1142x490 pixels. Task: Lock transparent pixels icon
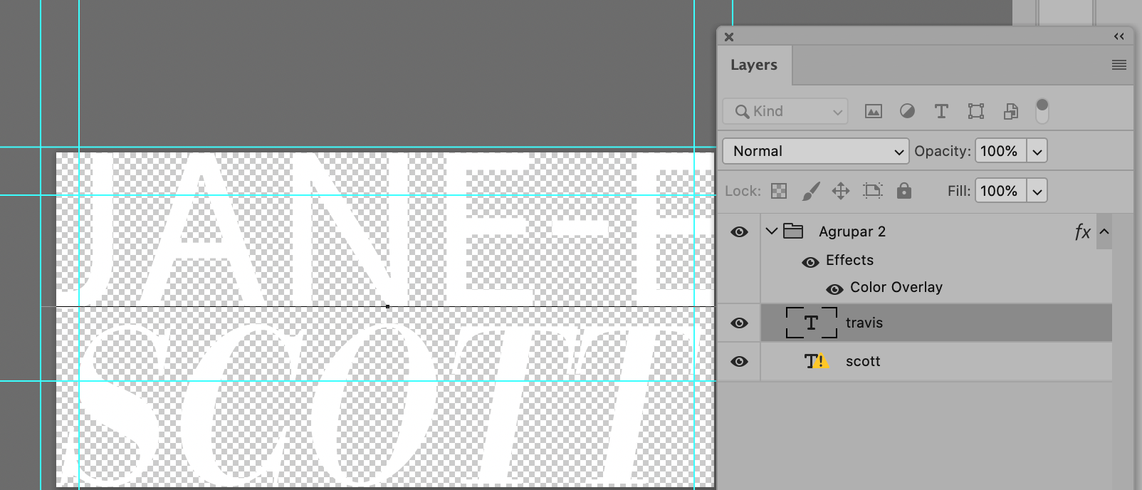point(779,191)
